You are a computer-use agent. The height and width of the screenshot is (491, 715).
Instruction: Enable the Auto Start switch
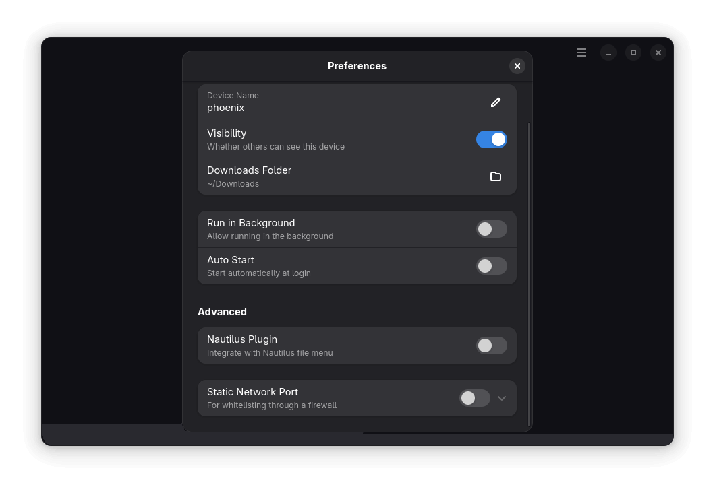[491, 266]
